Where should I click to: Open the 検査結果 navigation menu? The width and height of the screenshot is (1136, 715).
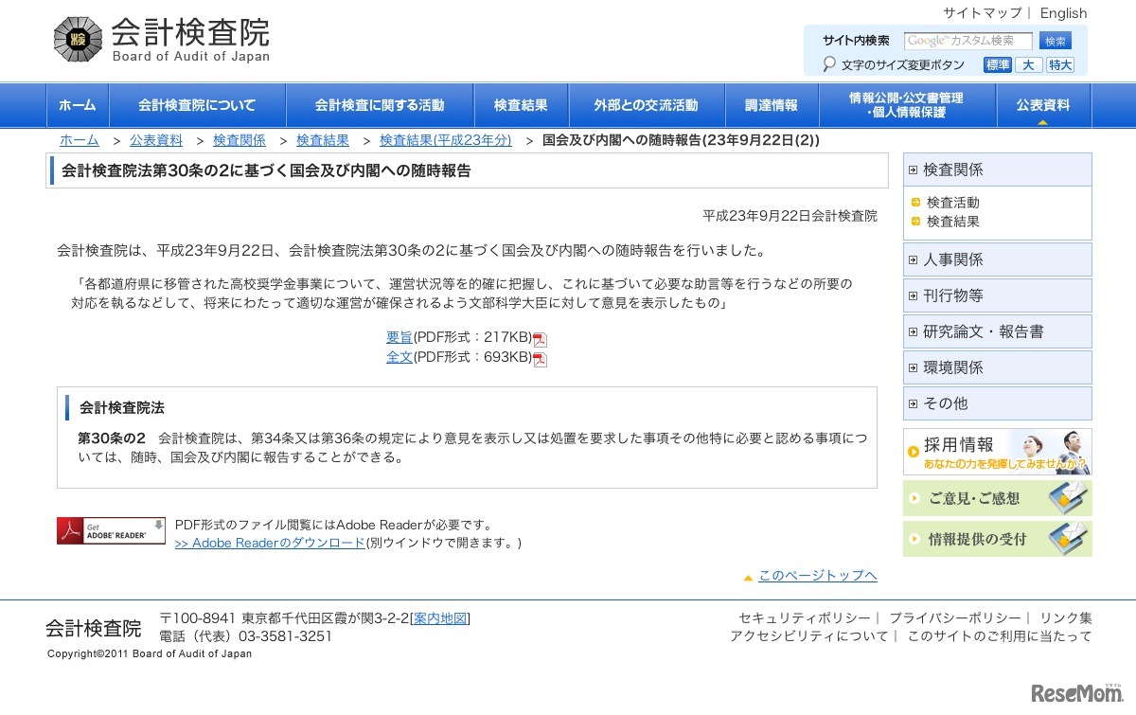point(519,104)
